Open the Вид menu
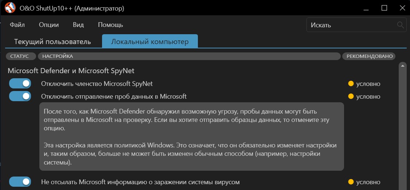The height and width of the screenshot is (190, 410). coord(78,25)
